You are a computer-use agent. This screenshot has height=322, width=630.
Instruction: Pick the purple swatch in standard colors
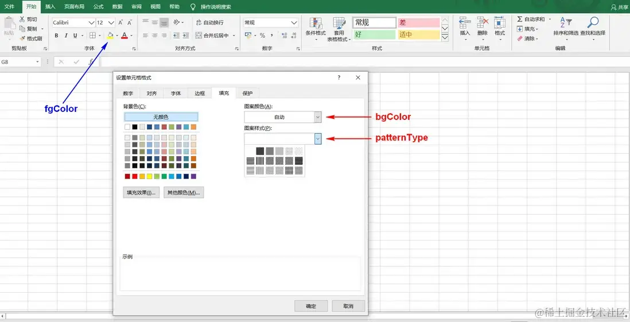pos(194,176)
